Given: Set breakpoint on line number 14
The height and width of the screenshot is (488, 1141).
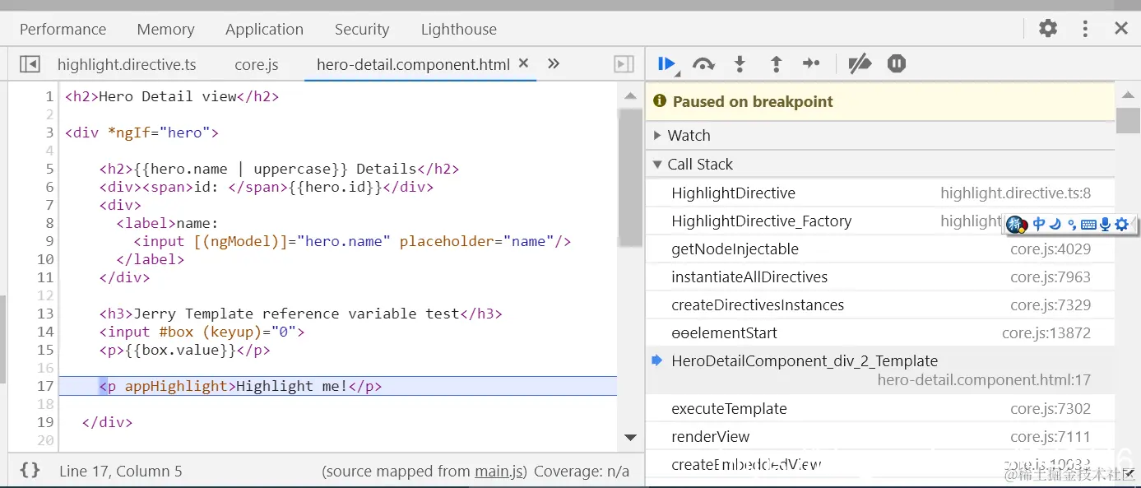Looking at the screenshot, I should (x=45, y=332).
